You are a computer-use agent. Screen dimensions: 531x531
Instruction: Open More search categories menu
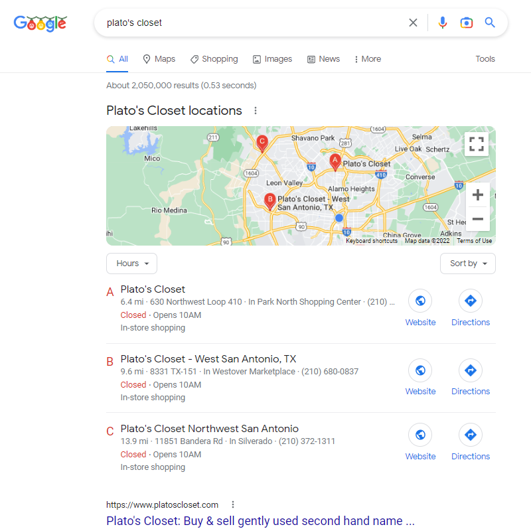(x=368, y=59)
